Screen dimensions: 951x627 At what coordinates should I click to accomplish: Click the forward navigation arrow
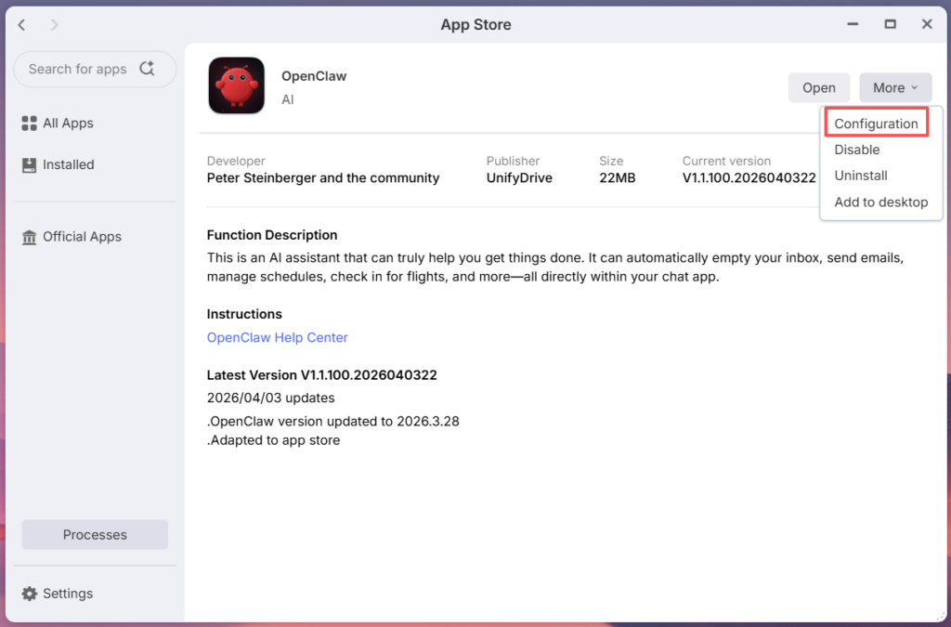[x=54, y=25]
